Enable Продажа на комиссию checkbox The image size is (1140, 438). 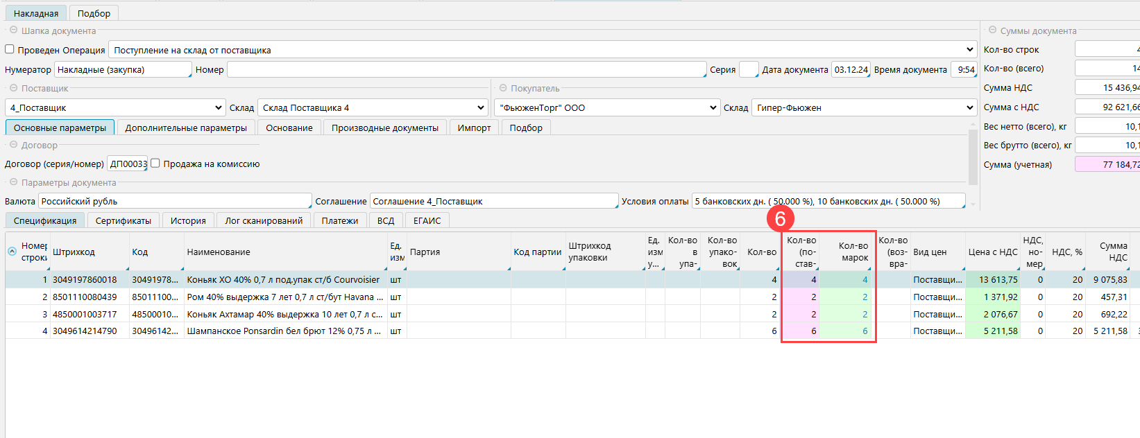155,164
